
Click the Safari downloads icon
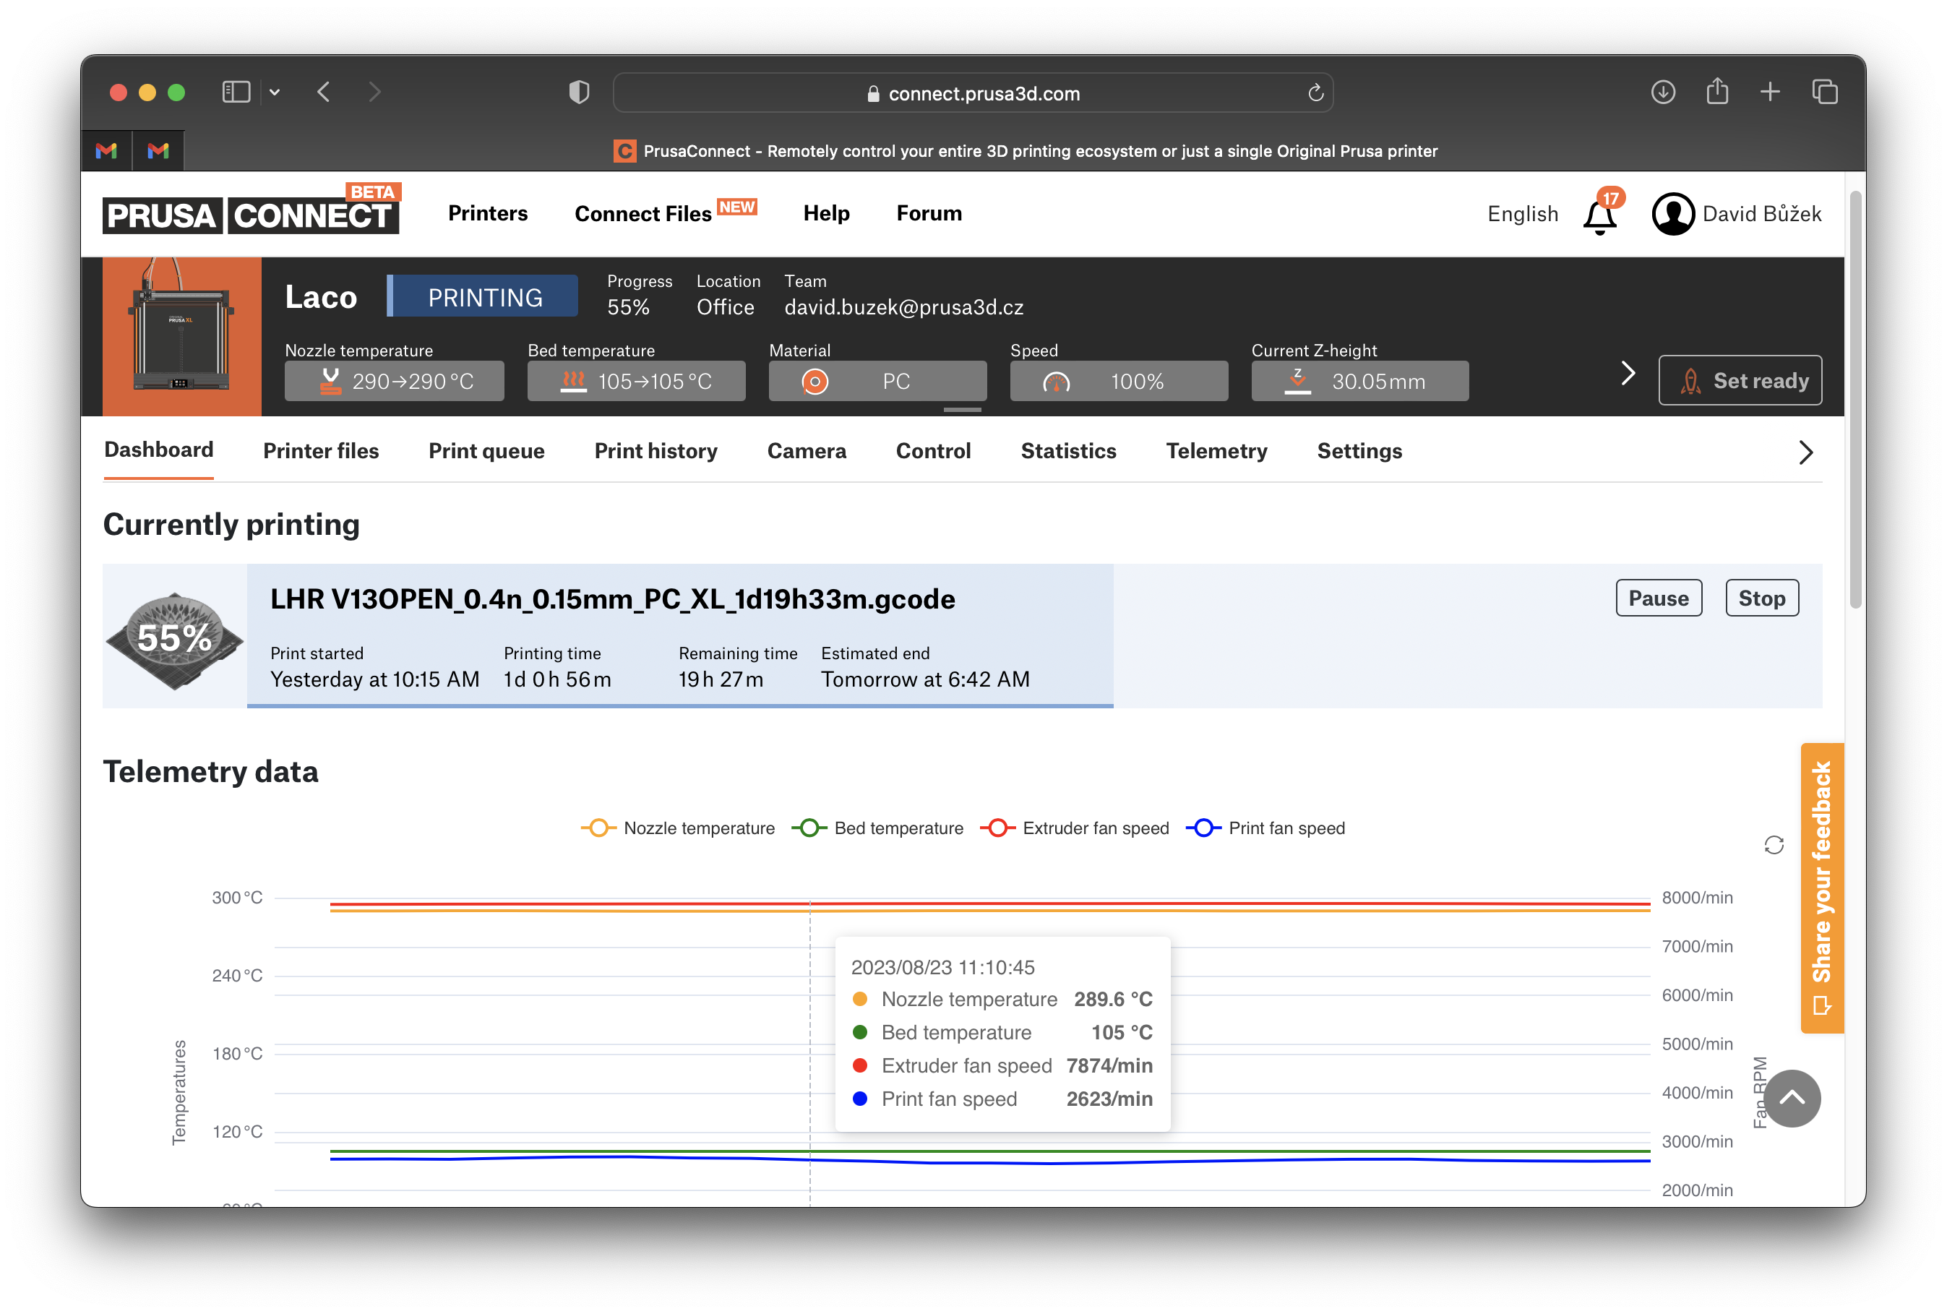1662,93
